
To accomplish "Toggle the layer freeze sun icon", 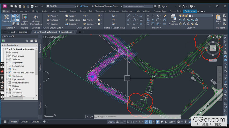I will (x=184, y=16).
